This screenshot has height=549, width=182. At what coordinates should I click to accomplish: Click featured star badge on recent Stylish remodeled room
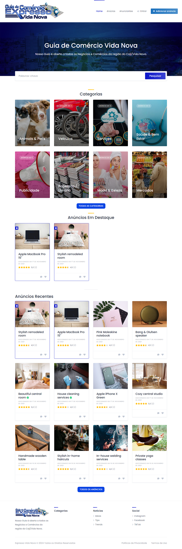[x=17, y=306]
